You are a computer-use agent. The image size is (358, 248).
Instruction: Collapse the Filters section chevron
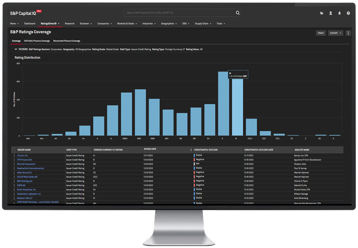coord(16,50)
